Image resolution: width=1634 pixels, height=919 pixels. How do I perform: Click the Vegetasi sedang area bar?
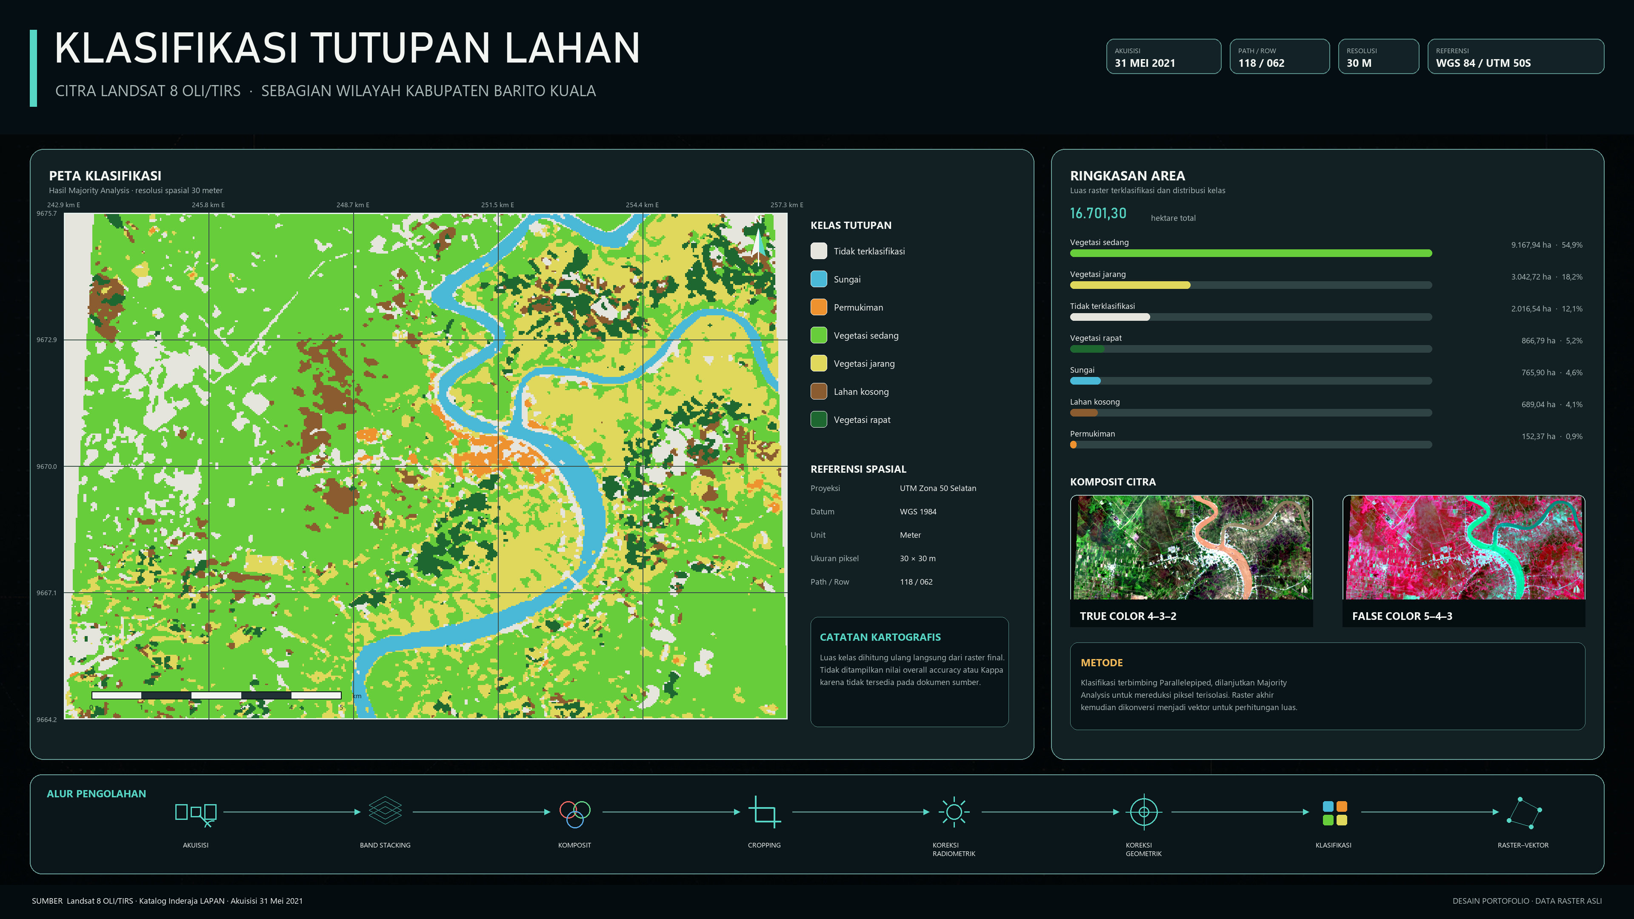click(x=1251, y=253)
